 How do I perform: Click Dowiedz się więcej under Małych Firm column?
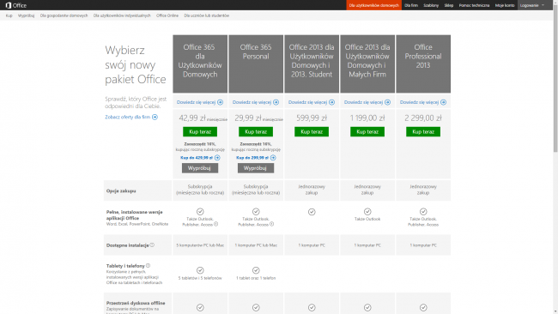(363, 102)
